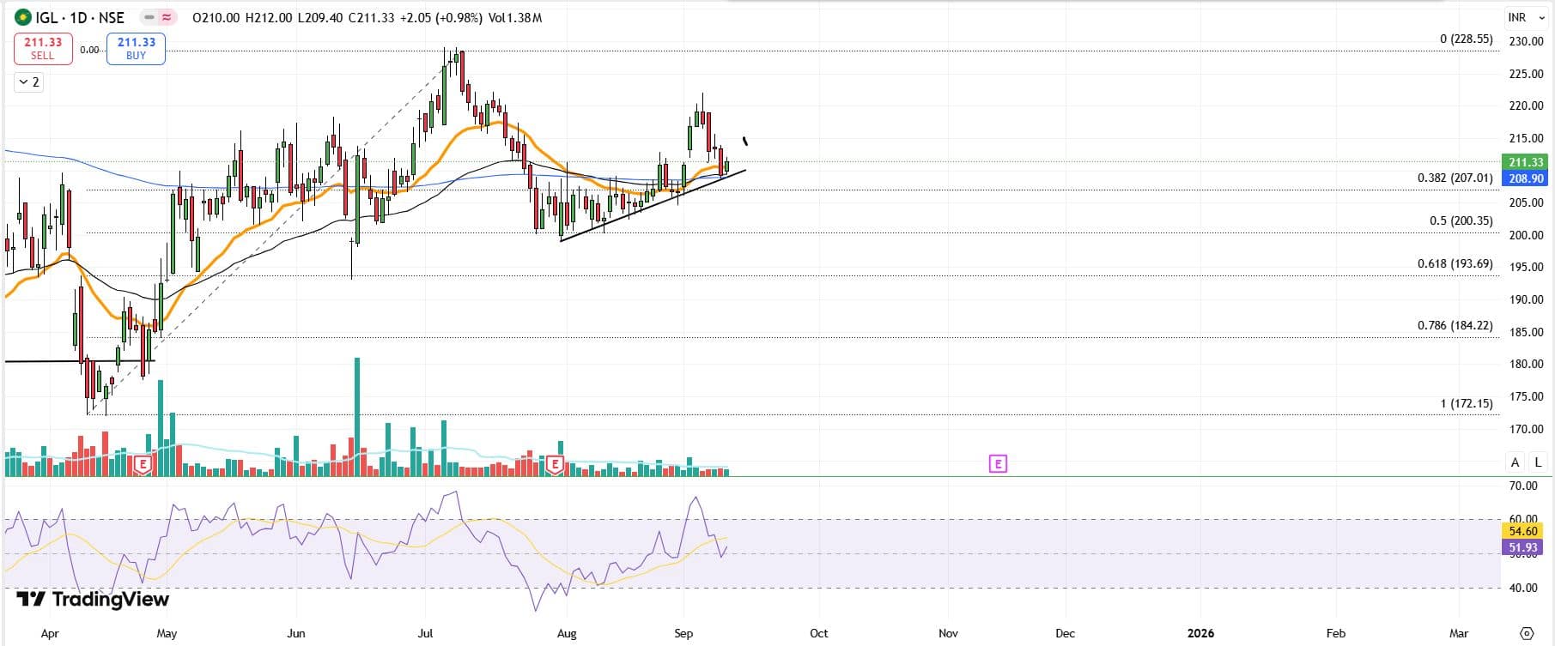Viewport: 1555px width, 646px height.
Task: Open the INR currency dropdown
Action: [1526, 17]
